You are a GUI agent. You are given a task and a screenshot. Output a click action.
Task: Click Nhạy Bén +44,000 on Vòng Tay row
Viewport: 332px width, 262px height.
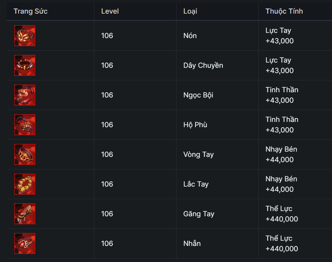pos(281,154)
